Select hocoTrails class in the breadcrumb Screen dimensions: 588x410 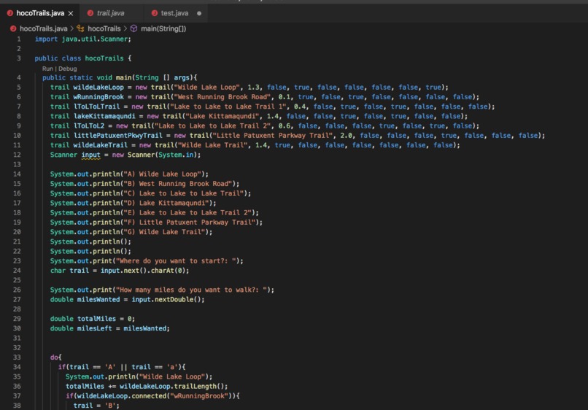point(104,28)
